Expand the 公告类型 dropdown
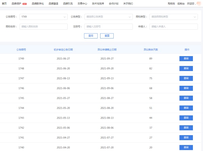 [x=109, y=17]
